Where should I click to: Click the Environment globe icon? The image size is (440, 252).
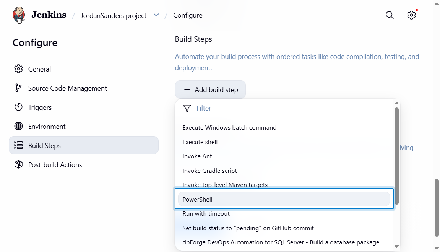(x=18, y=126)
